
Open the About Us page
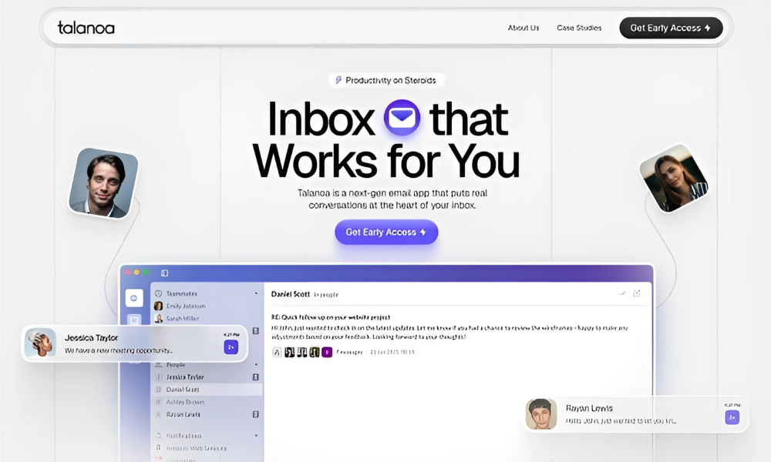523,28
